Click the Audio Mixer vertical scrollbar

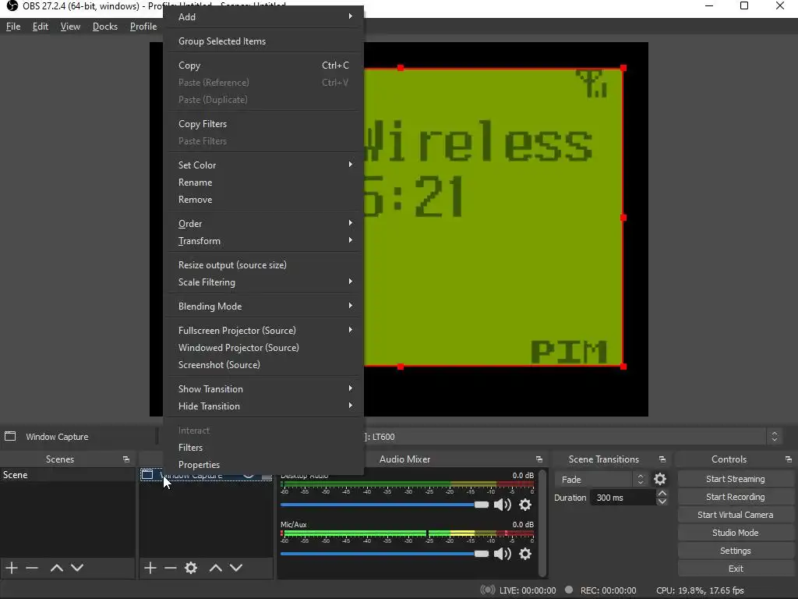(x=542, y=523)
